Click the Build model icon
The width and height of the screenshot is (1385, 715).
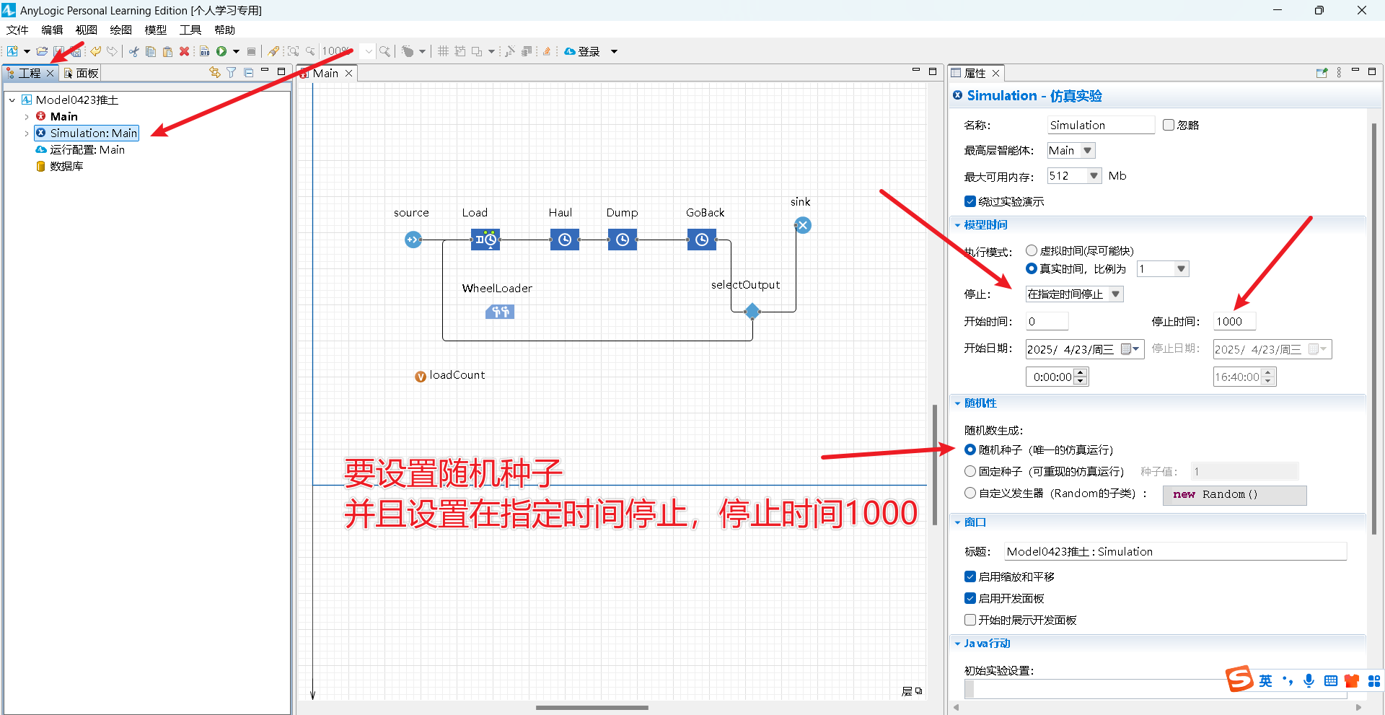(x=205, y=51)
